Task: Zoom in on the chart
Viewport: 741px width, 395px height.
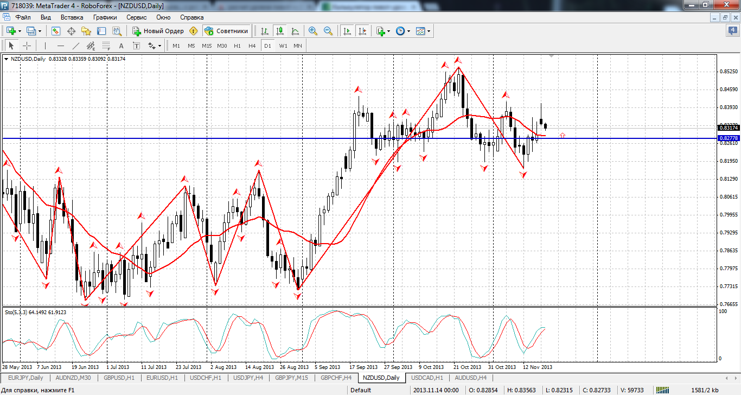Action: pos(312,31)
